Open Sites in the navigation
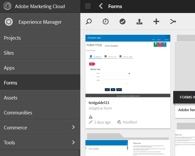195x156 pixels. click(9, 53)
